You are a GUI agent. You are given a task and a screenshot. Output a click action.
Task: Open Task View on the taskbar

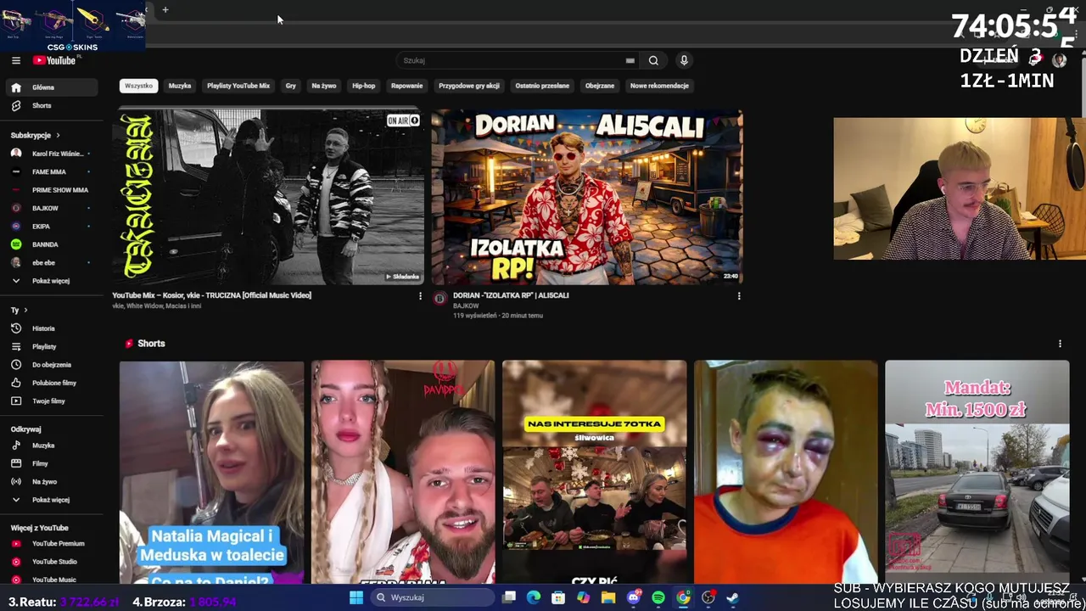[x=509, y=597]
